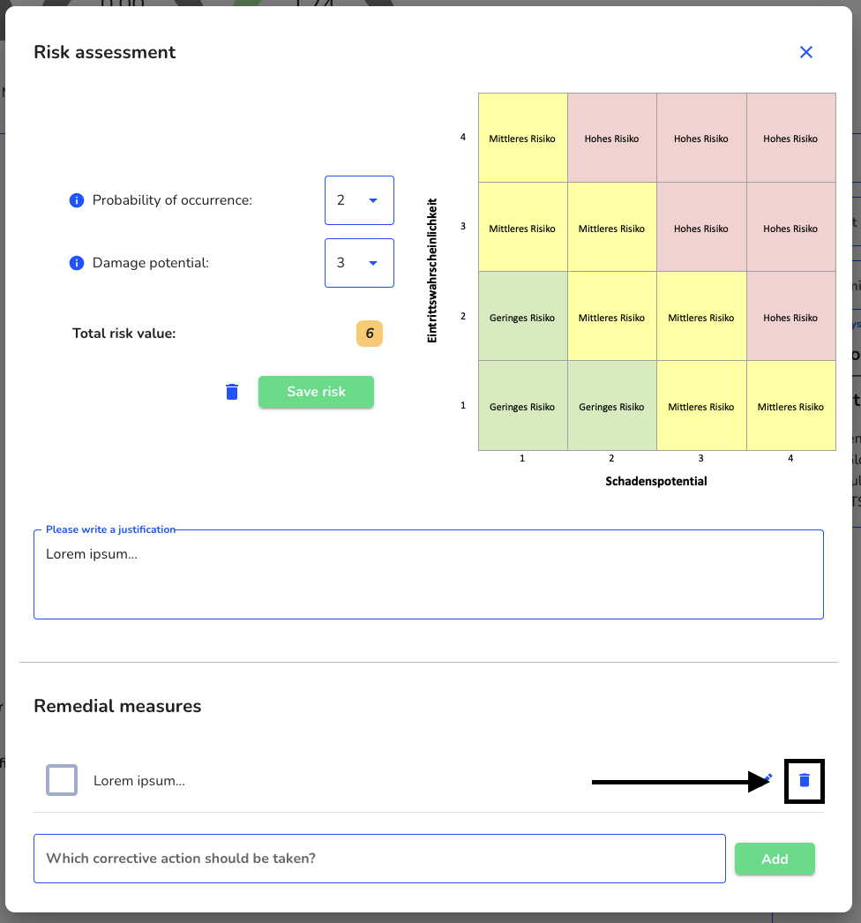Close the Risk assessment dialog
This screenshot has height=923, width=861.
(805, 52)
